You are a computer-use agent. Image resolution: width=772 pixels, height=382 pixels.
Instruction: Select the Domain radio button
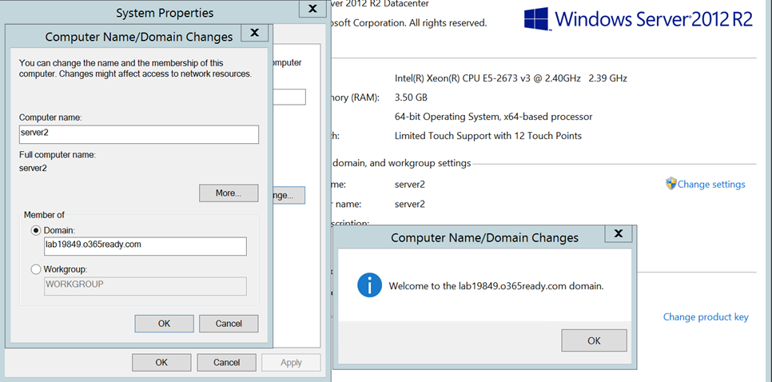36,230
